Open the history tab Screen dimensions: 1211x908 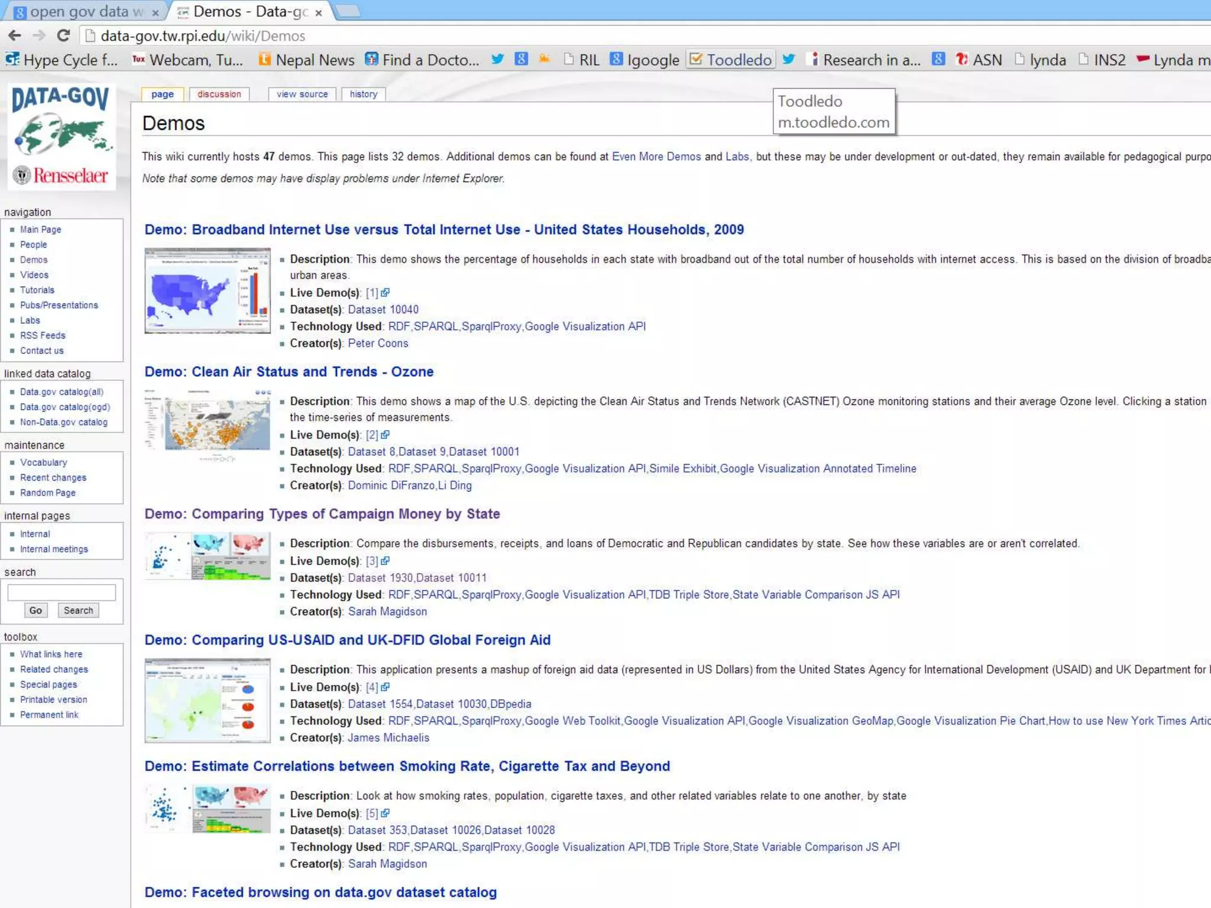(363, 94)
